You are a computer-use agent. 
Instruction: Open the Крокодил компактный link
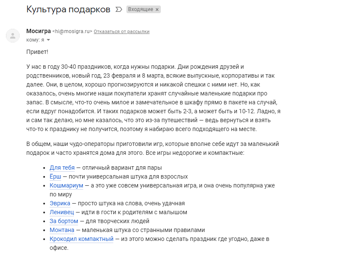point(81,239)
